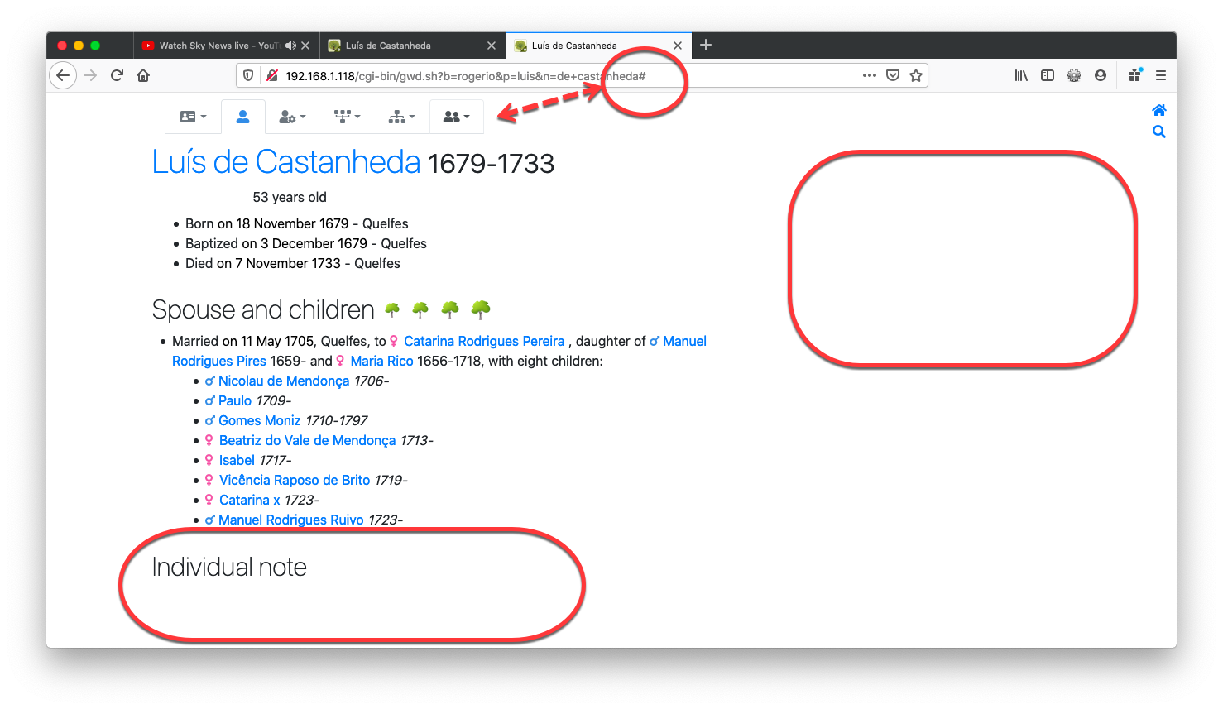The height and width of the screenshot is (709, 1223).
Task: Open the Firefox account profile icon
Action: tap(1100, 74)
